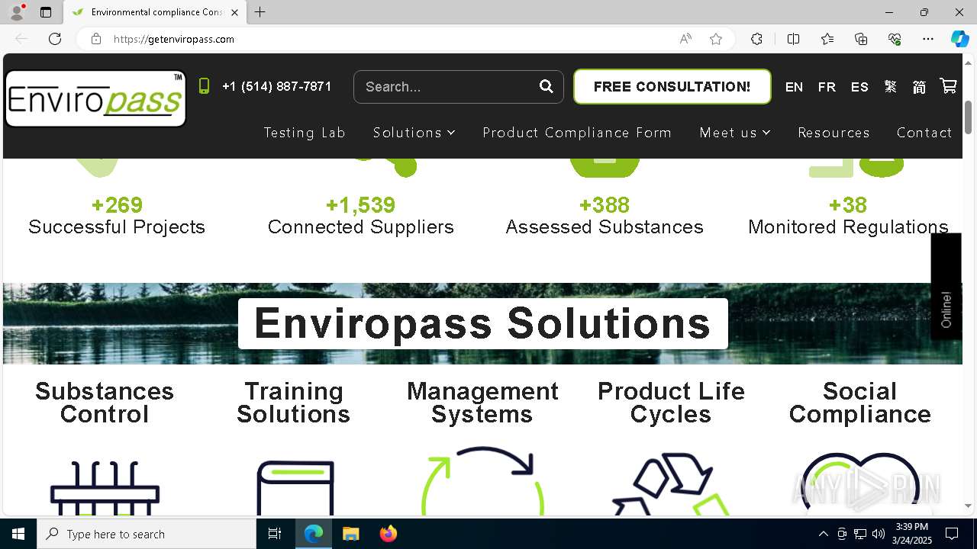Close the Environmental compliance tab

click(x=234, y=12)
